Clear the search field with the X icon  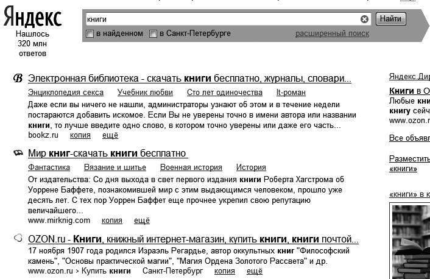(364, 19)
